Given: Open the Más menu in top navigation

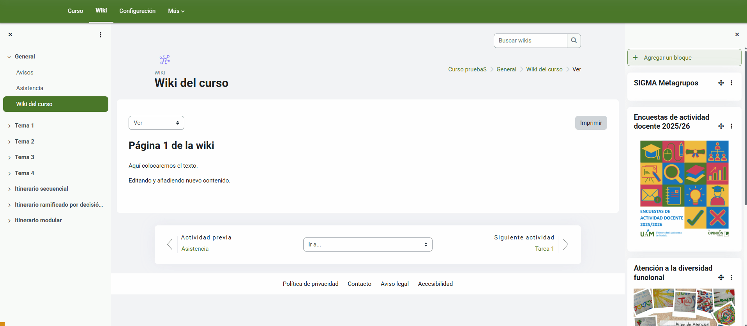Looking at the screenshot, I should tap(176, 11).
